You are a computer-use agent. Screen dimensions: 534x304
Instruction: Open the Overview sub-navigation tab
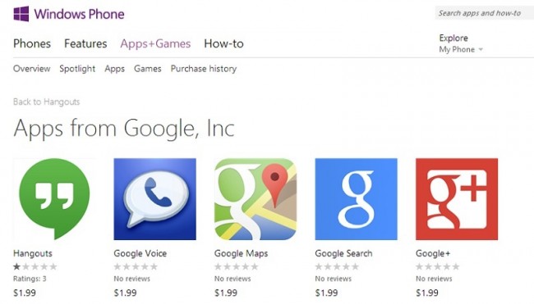tap(32, 69)
